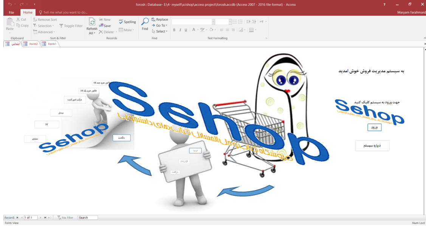Click the Replace icon
This screenshot has width=426, height=226.
tap(154, 19)
